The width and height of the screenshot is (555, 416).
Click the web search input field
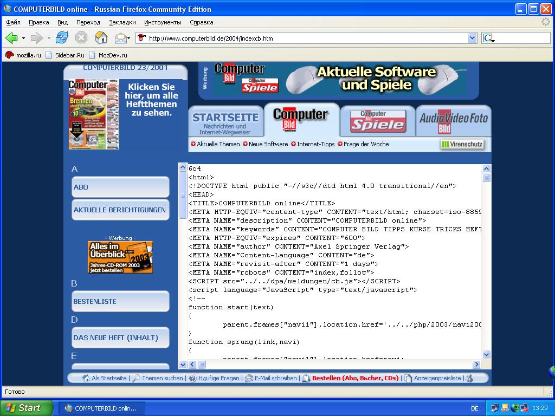pos(522,38)
